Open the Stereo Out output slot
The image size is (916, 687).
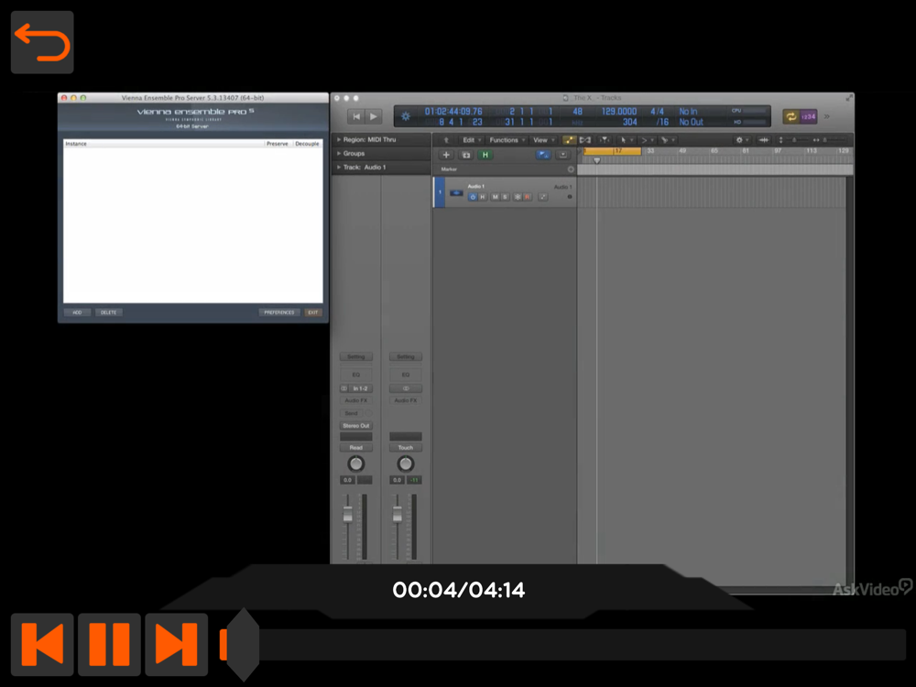pyautogui.click(x=355, y=426)
